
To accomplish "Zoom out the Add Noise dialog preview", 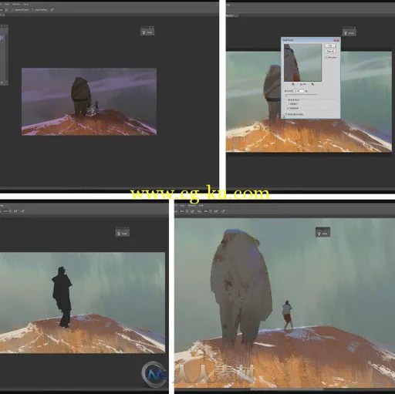I will click(293, 84).
